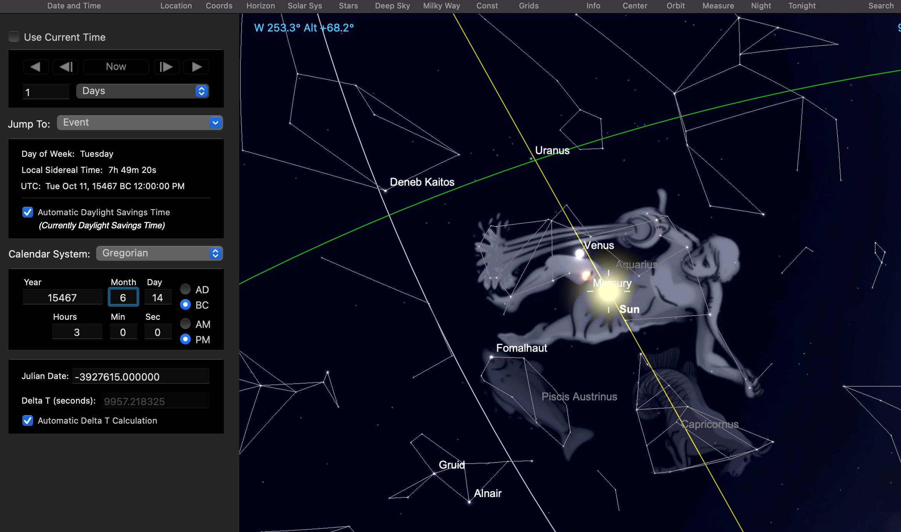Step back one time increment
Viewport: 901px width, 532px height.
[x=66, y=67]
